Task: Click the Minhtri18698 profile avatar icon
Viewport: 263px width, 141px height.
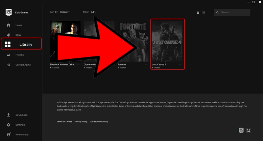Action: pos(9,134)
